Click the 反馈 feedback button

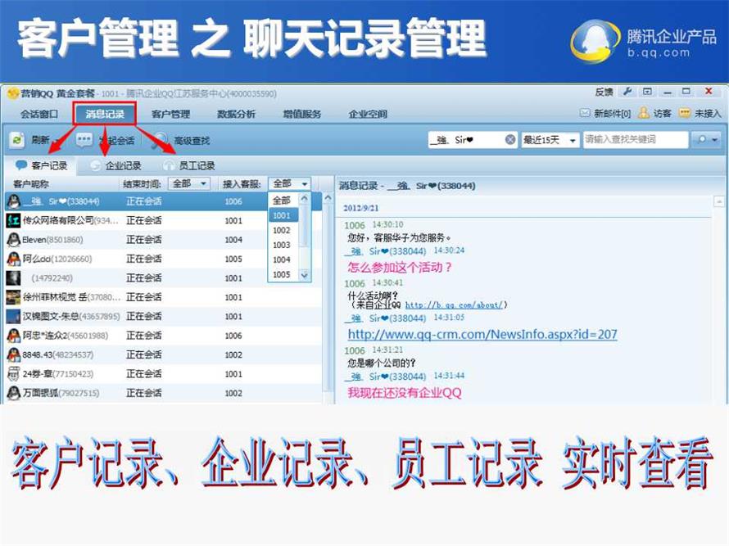(x=604, y=93)
